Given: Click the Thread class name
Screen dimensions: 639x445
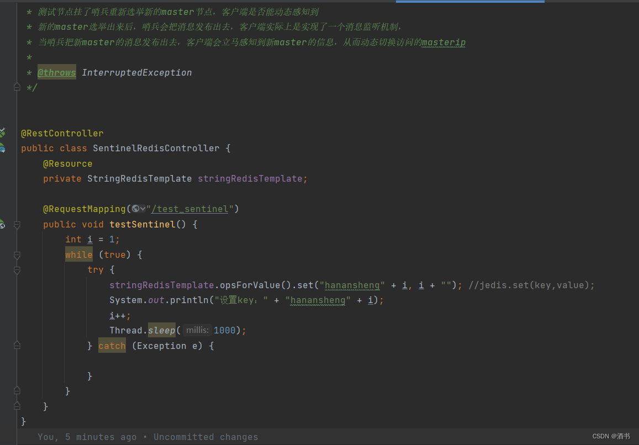Looking at the screenshot, I should (125, 331).
